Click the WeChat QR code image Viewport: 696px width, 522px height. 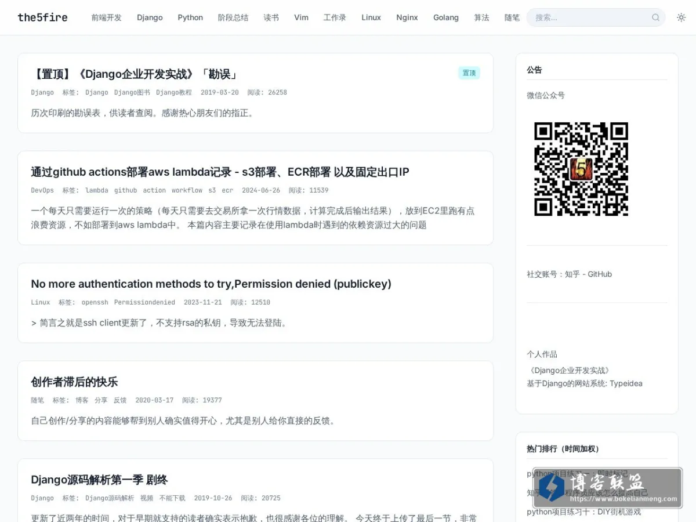[x=581, y=169]
